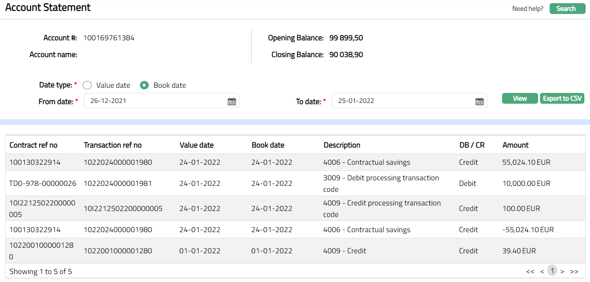Viewport: 590px width, 282px height.
Task: Select page 1 in the pagination
Action: coord(552,271)
